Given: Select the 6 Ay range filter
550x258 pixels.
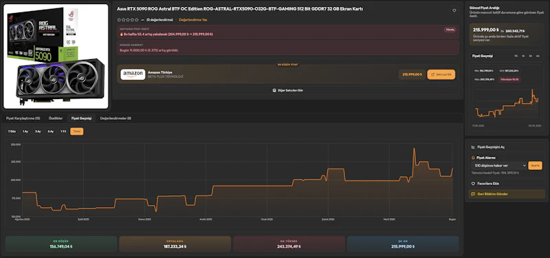Looking at the screenshot, I should [x=50, y=131].
